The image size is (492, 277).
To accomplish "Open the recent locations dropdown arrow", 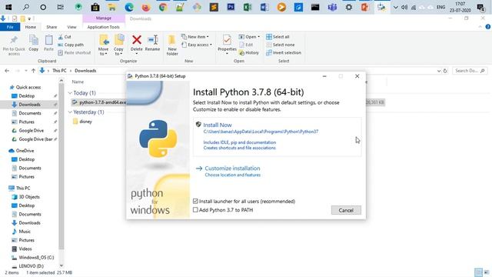I will pos(25,71).
